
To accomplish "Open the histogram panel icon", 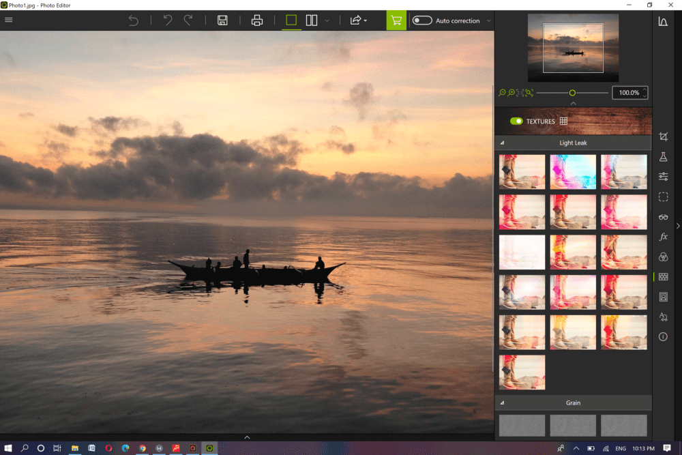I will [x=663, y=21].
